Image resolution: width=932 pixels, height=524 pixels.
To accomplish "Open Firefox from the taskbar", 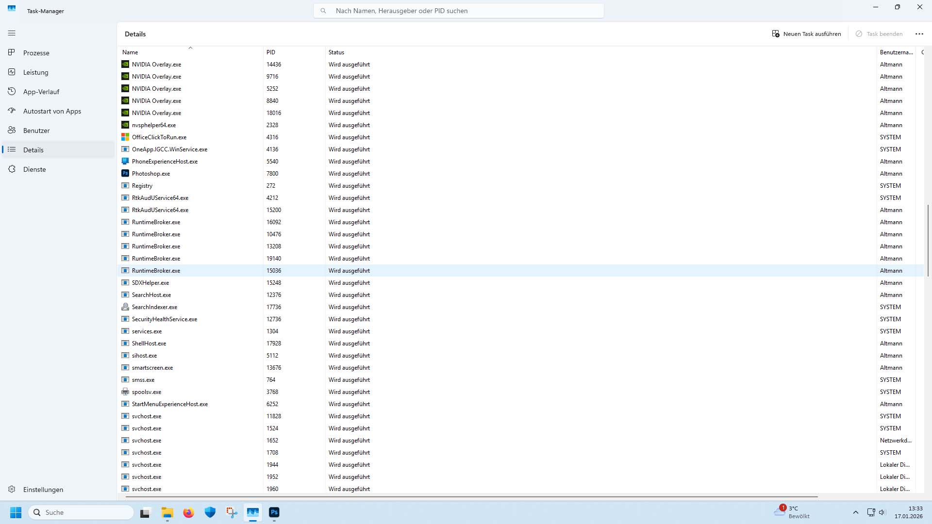I will click(x=188, y=512).
